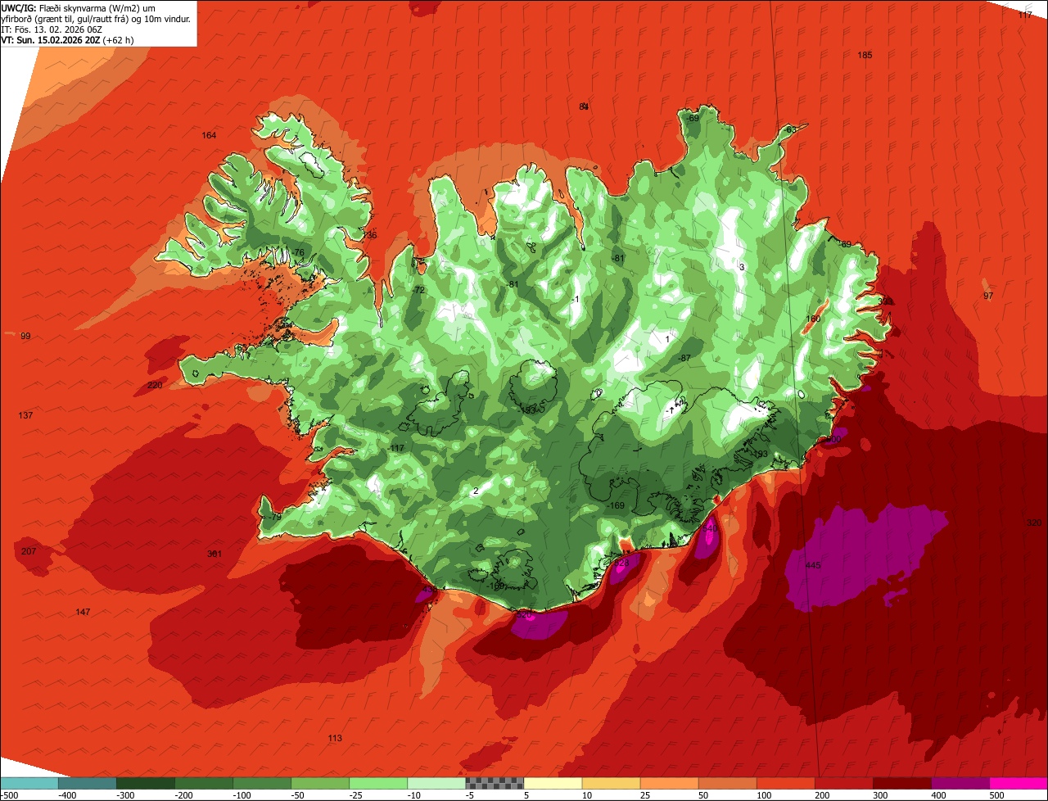
Task: Click the "-87" value in east highlands
Action: (x=684, y=359)
